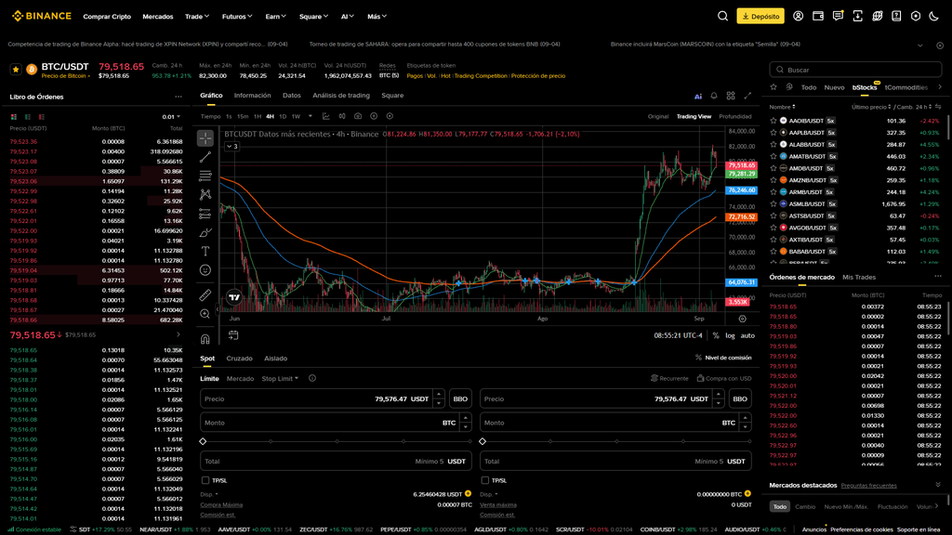Open Trade dropdown menu
The height and width of the screenshot is (535, 952).
click(x=197, y=17)
